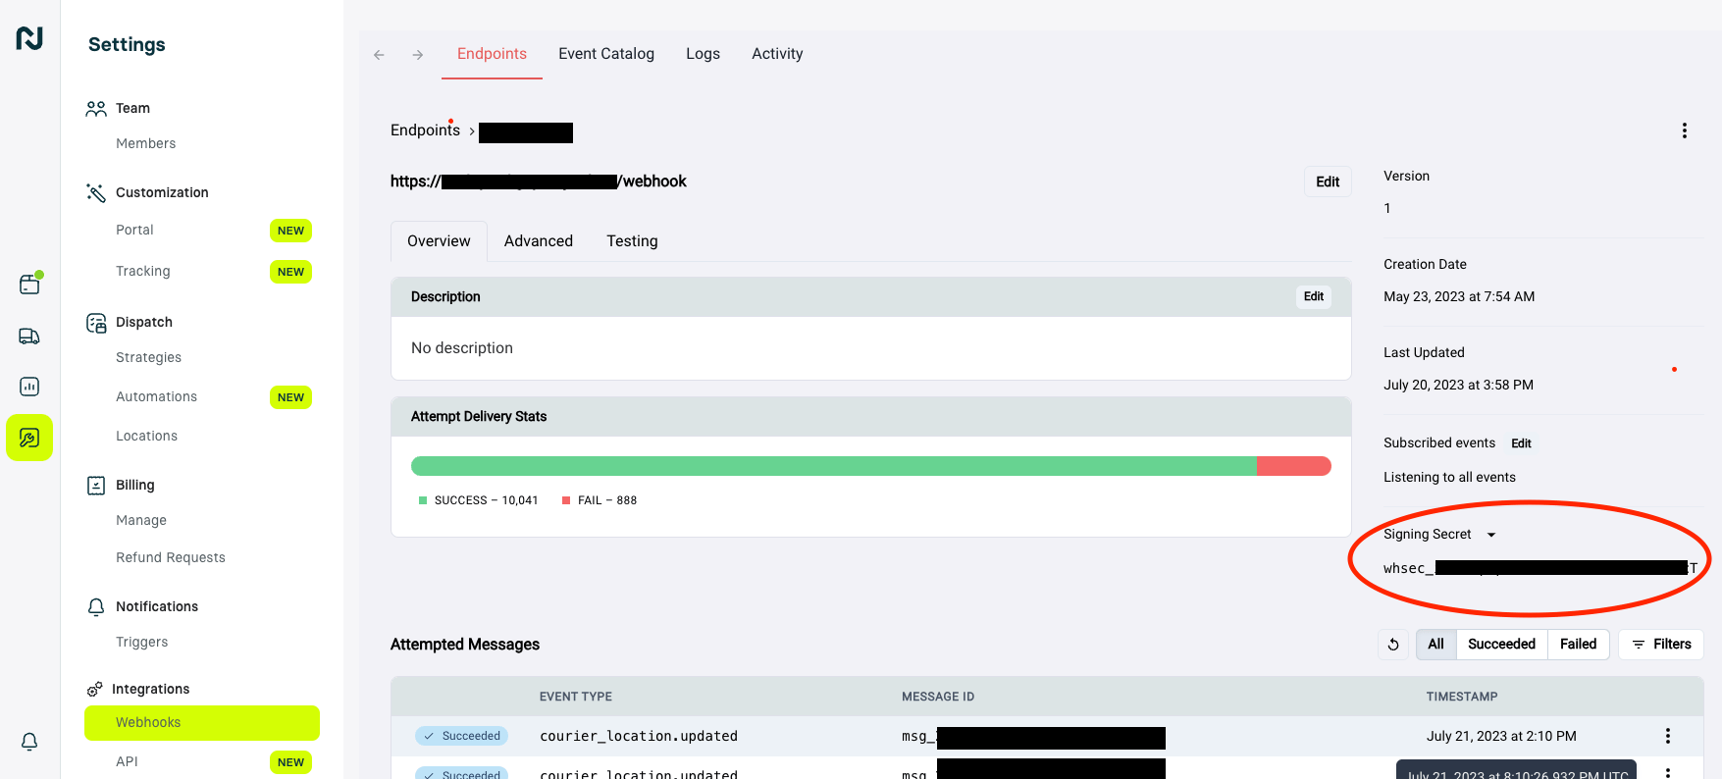The height and width of the screenshot is (779, 1722).
Task: Select Webhooks under Integrations
Action: (202, 723)
